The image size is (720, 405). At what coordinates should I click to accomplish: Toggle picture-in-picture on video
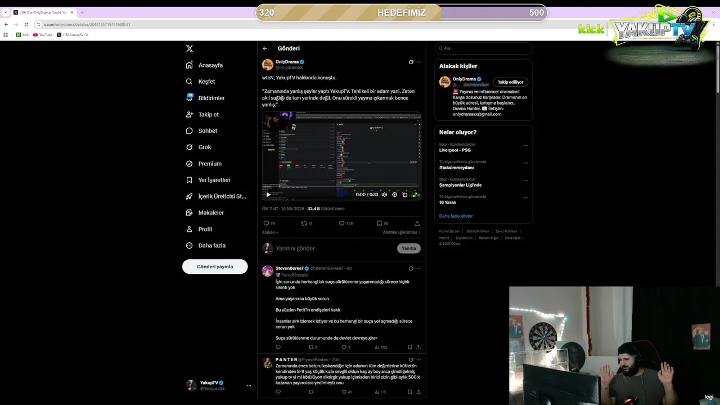pyautogui.click(x=404, y=195)
